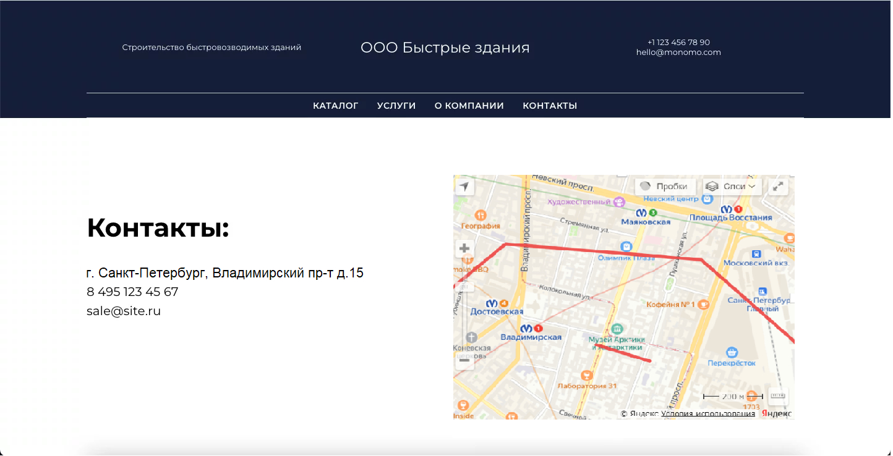893x456 pixels.
Task: Click the sale@site.ru email address
Action: 124,311
